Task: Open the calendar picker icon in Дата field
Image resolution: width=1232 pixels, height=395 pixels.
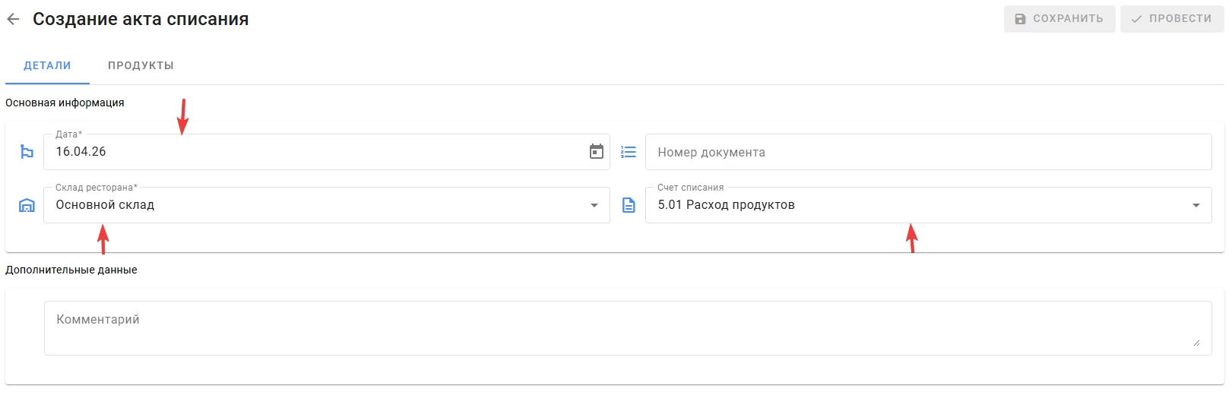Action: point(597,152)
